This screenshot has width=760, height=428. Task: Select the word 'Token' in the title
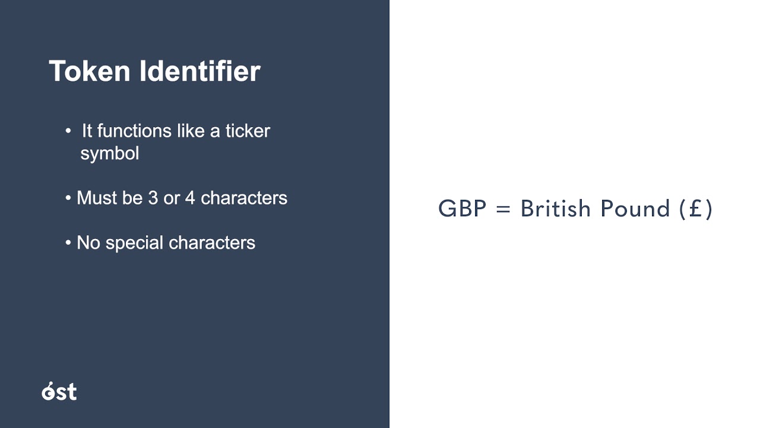tap(90, 71)
